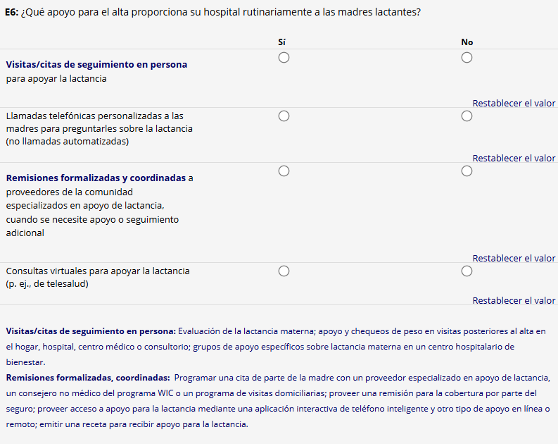The width and height of the screenshot is (558, 444).
Task: Select Sí for Visitas/citas de seguimiento en persona
Action: (x=284, y=58)
